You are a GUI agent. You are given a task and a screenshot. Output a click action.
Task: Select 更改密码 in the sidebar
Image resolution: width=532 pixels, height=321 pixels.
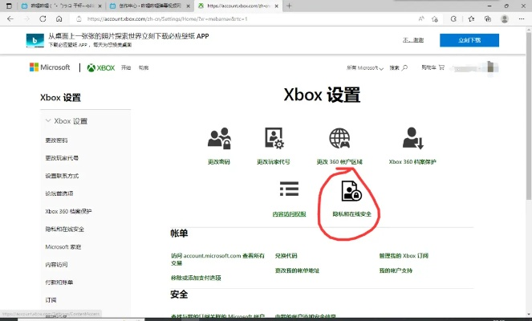56,140
